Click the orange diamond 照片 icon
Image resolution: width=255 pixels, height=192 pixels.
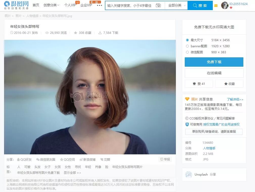point(187,99)
